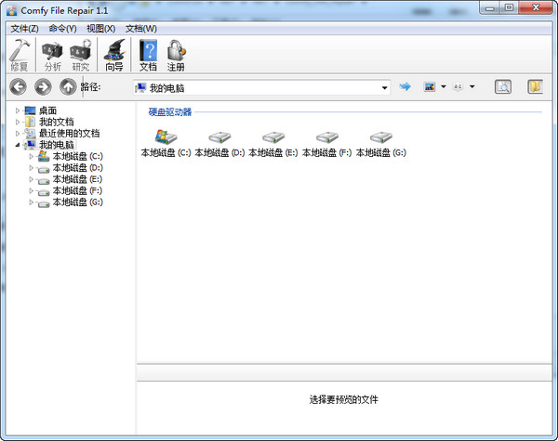The height and width of the screenshot is (441, 558).
Task: Select tree item 本地磁盘 (F:)
Action: 77,191
